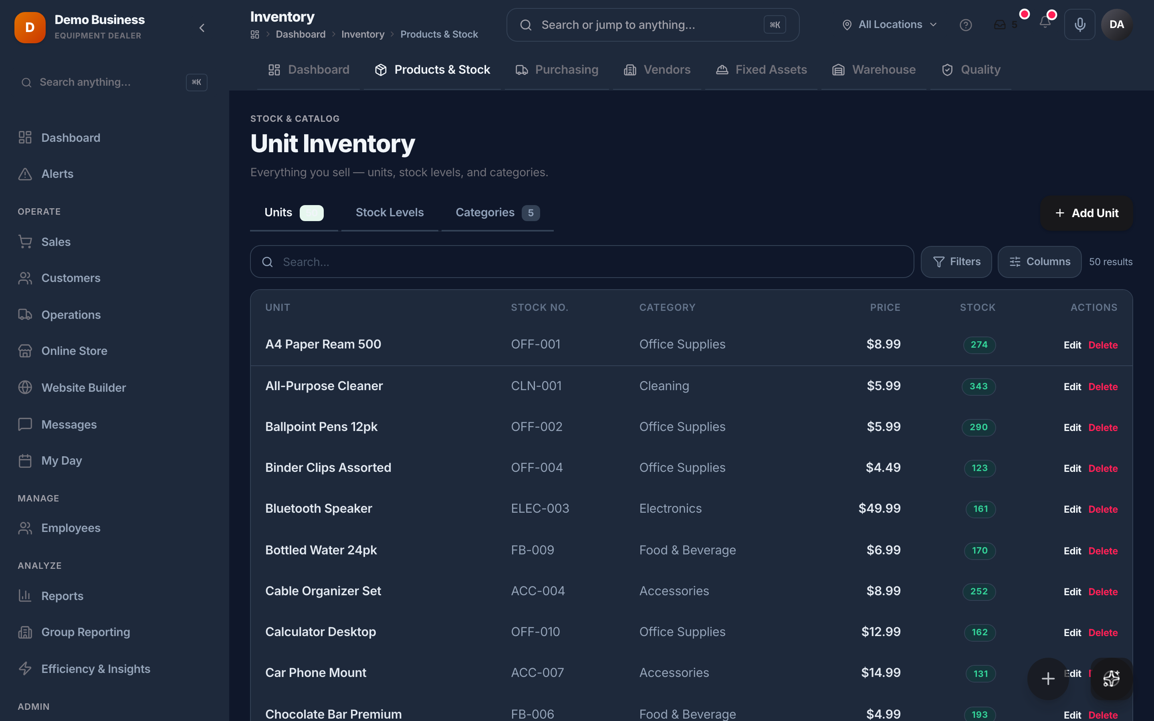1154x721 pixels.
Task: Click the breadcrumb home grid icon
Action: (x=255, y=34)
